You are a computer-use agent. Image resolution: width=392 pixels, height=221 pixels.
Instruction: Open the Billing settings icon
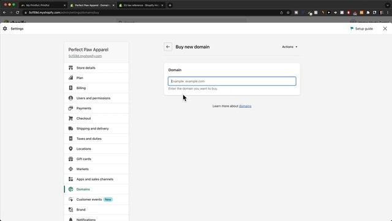pyautogui.click(x=71, y=88)
